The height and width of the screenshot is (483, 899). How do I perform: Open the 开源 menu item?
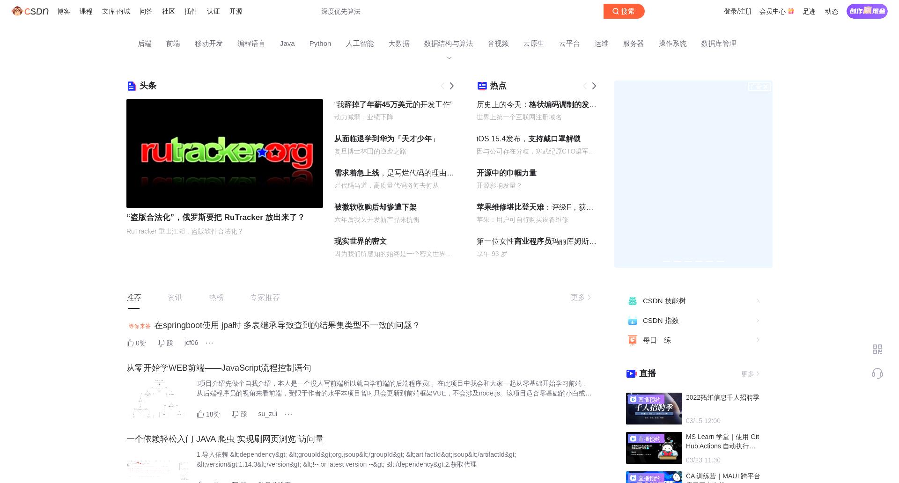[236, 11]
